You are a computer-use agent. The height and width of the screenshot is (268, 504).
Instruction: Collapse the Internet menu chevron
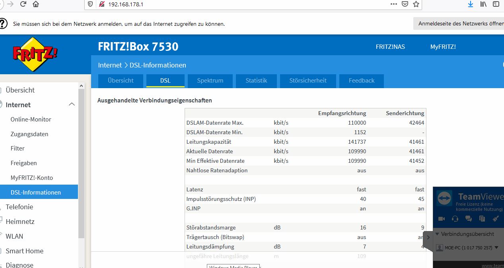coord(72,104)
